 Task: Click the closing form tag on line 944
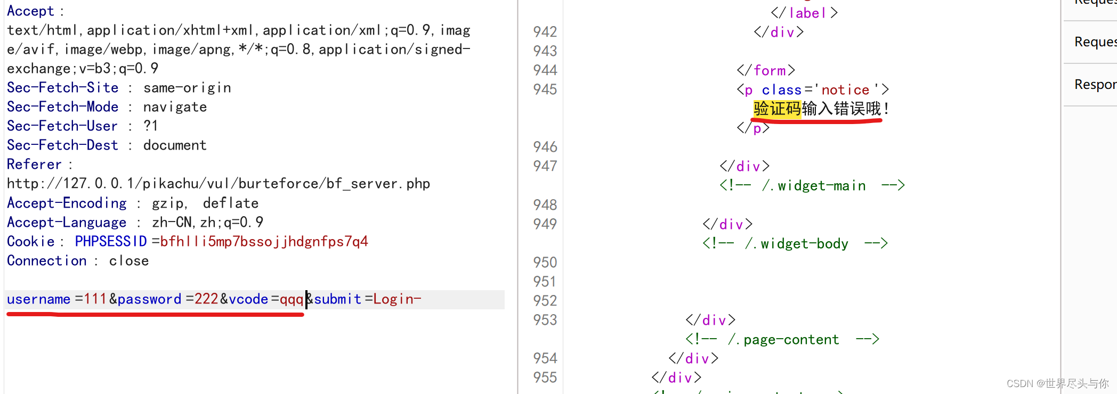coord(766,70)
